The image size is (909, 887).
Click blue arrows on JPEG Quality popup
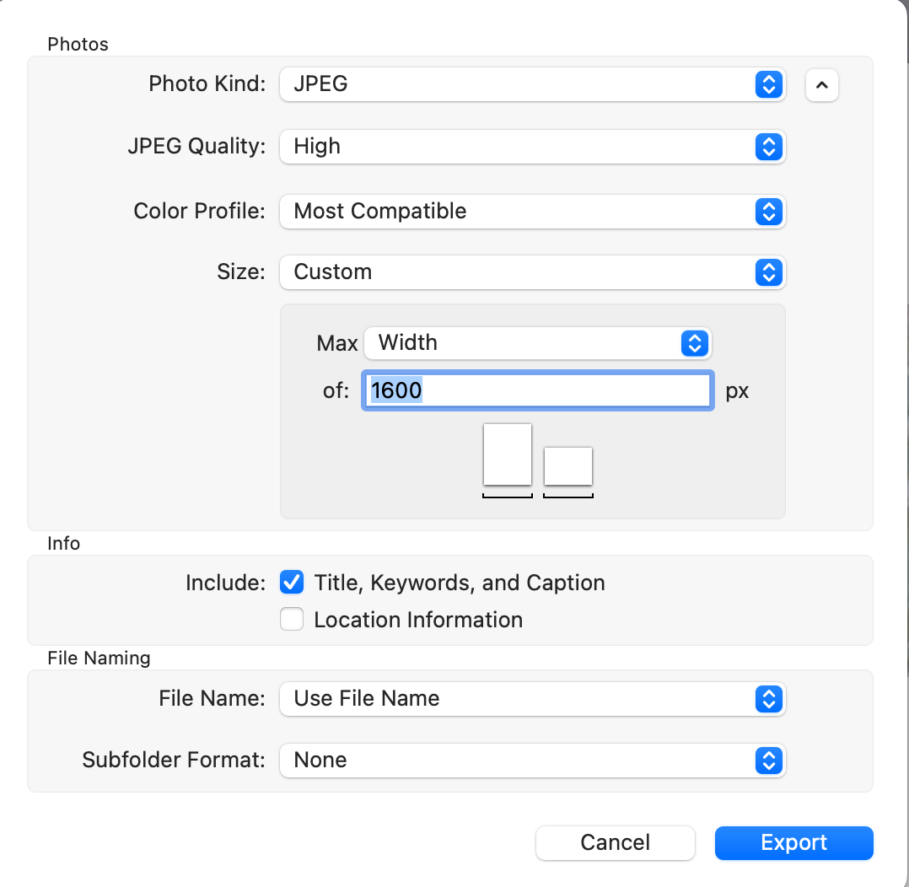click(768, 147)
